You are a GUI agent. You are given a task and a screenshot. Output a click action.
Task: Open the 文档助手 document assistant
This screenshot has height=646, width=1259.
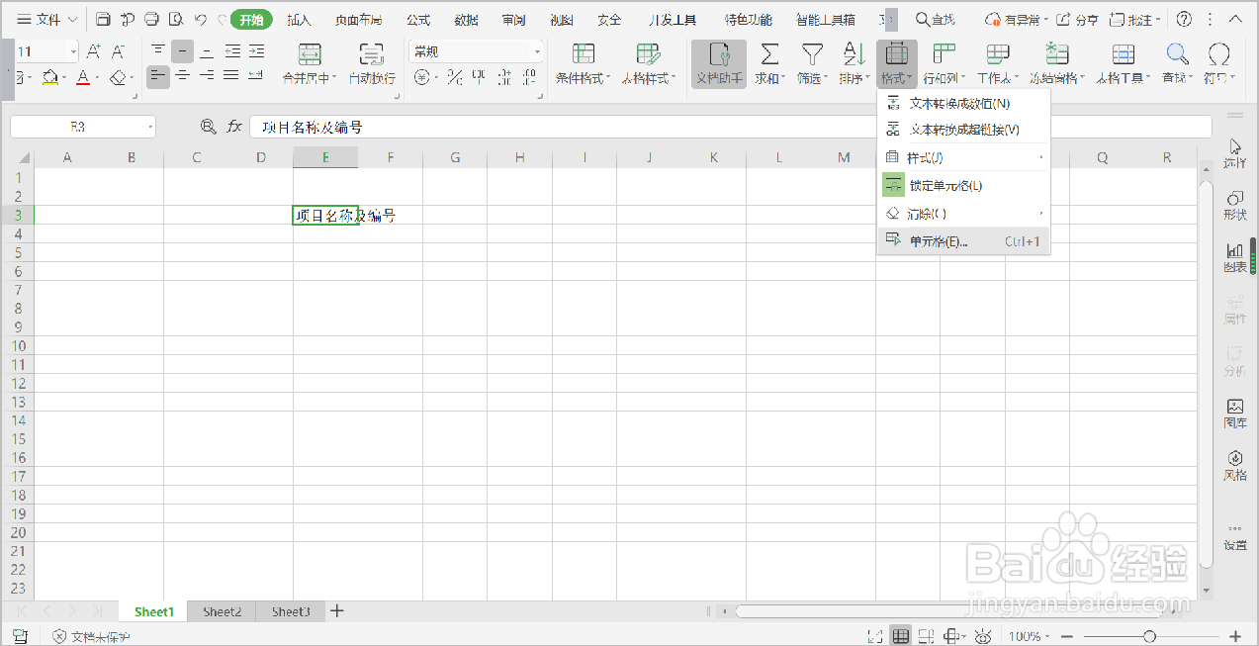(719, 65)
